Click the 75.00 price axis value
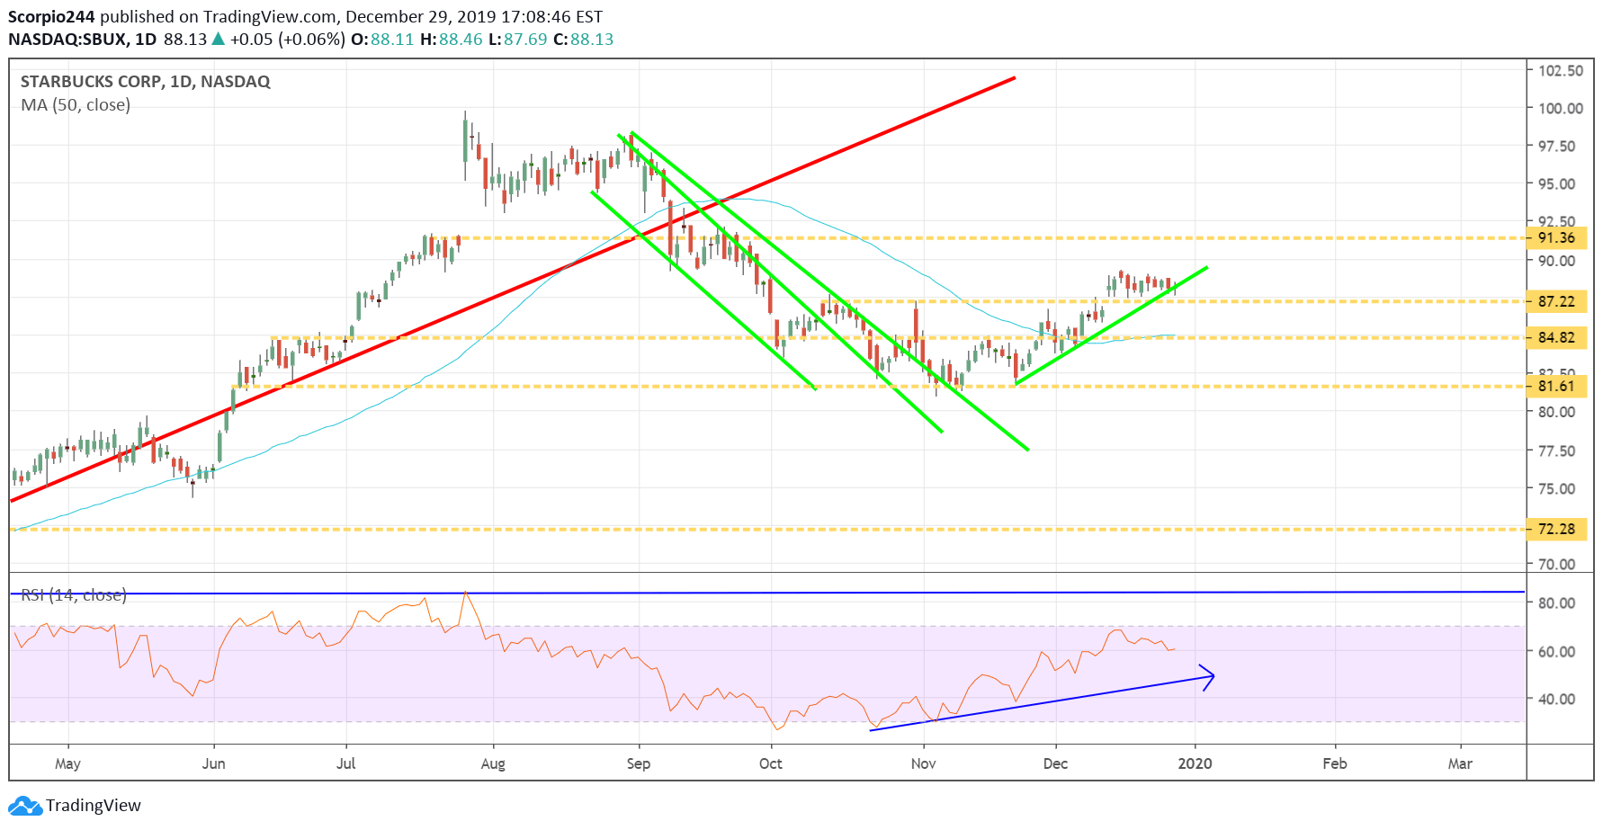Viewport: 1603px width, 830px height. pyautogui.click(x=1557, y=489)
